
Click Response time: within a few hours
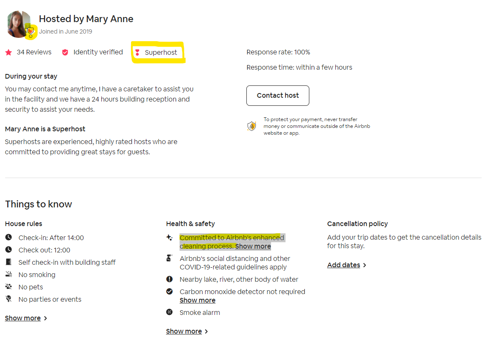click(299, 67)
